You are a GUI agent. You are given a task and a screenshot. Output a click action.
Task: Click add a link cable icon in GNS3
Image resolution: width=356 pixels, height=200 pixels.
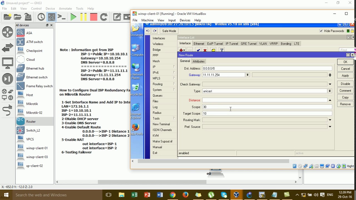click(x=8, y=110)
